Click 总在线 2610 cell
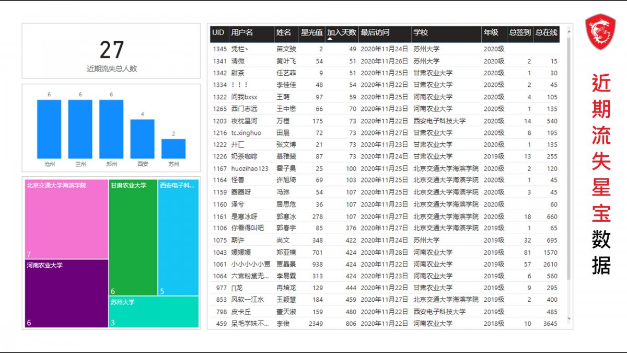The height and width of the screenshot is (353, 627). point(550,264)
